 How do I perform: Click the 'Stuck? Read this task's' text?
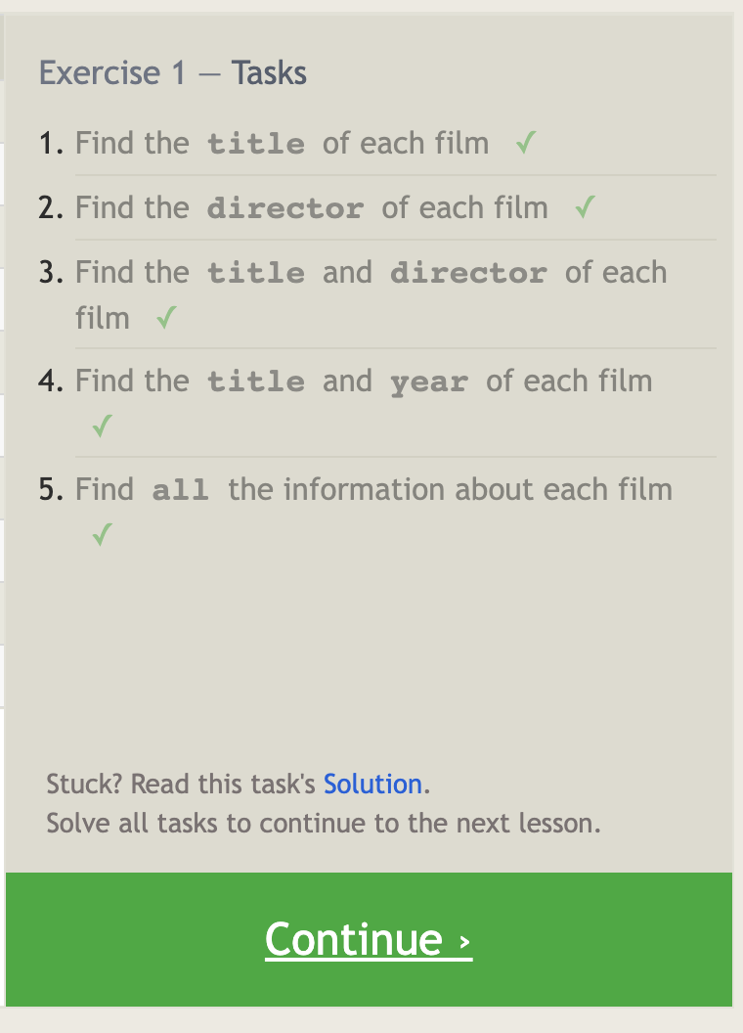[181, 784]
